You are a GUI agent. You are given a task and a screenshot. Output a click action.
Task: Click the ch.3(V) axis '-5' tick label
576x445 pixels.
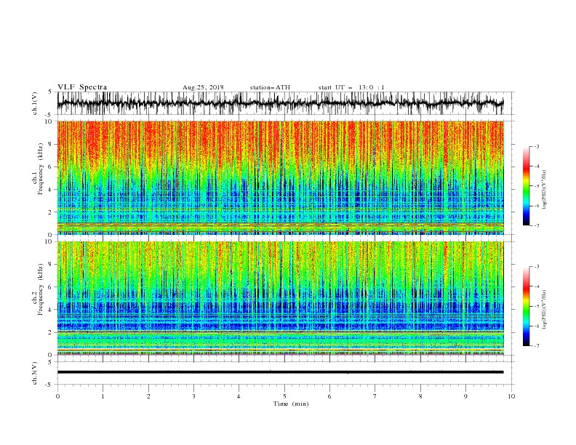(x=49, y=385)
